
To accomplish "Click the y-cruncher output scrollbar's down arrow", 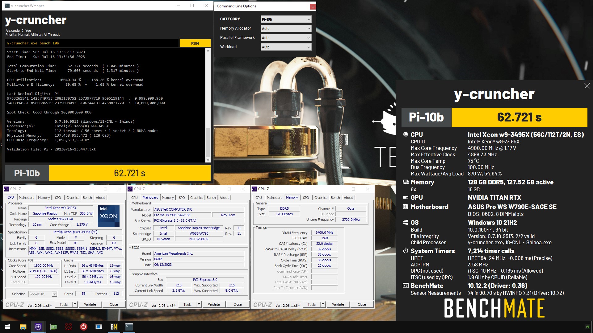I will point(208,160).
